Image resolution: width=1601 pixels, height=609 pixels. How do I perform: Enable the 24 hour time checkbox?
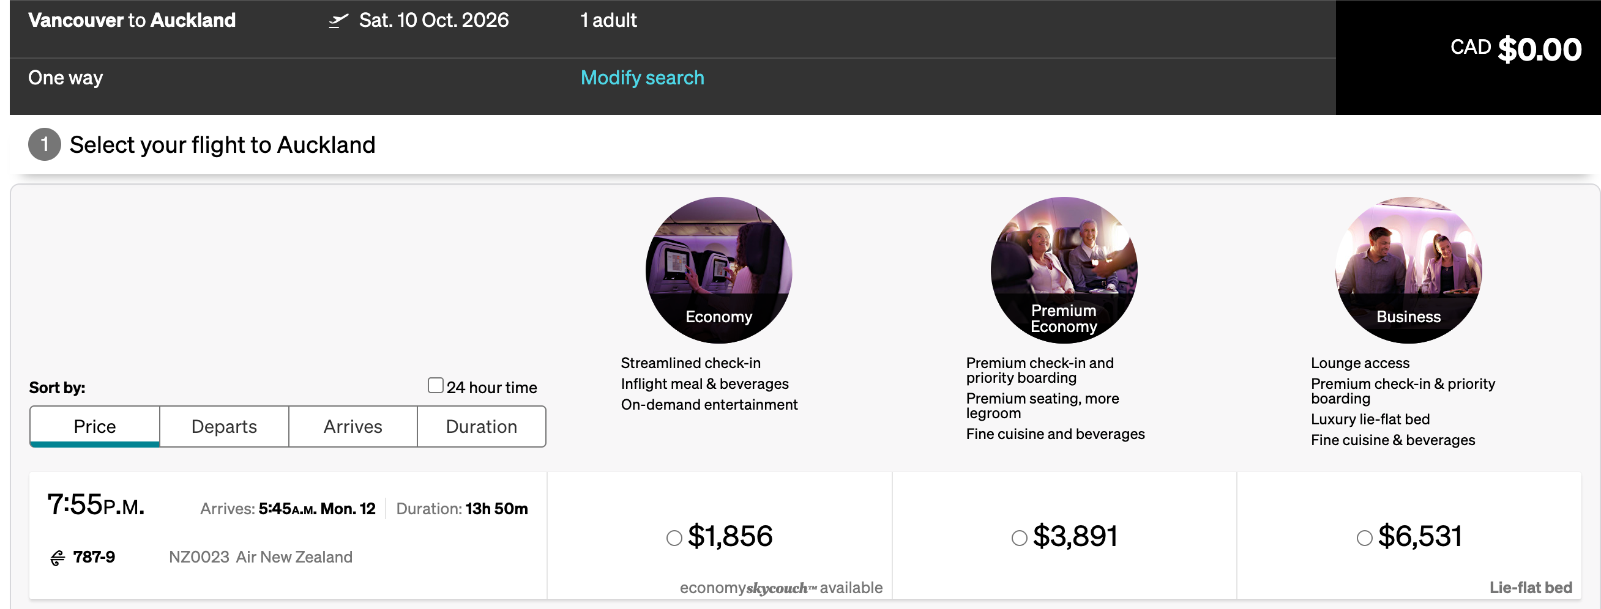[435, 385]
